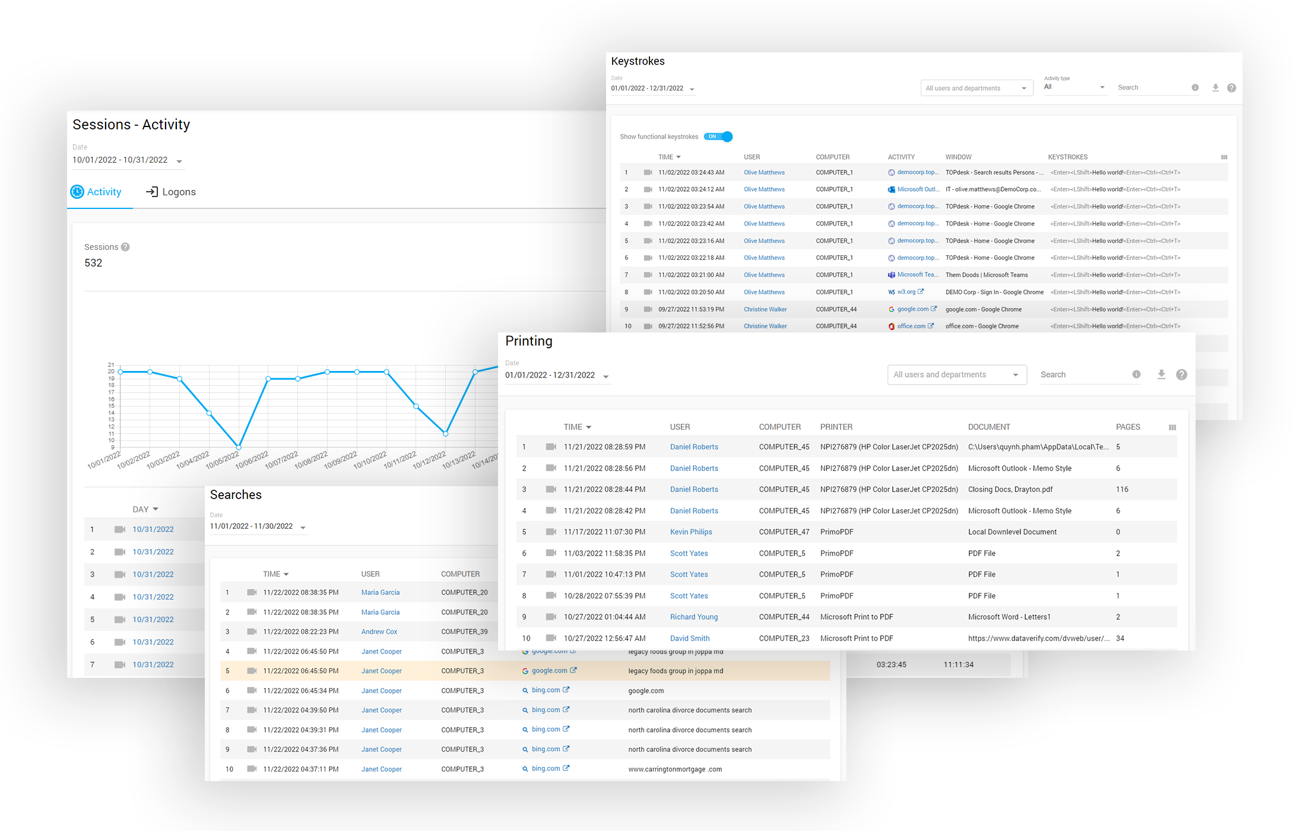
Task: Click the info icon beside Printing search
Action: [1136, 375]
